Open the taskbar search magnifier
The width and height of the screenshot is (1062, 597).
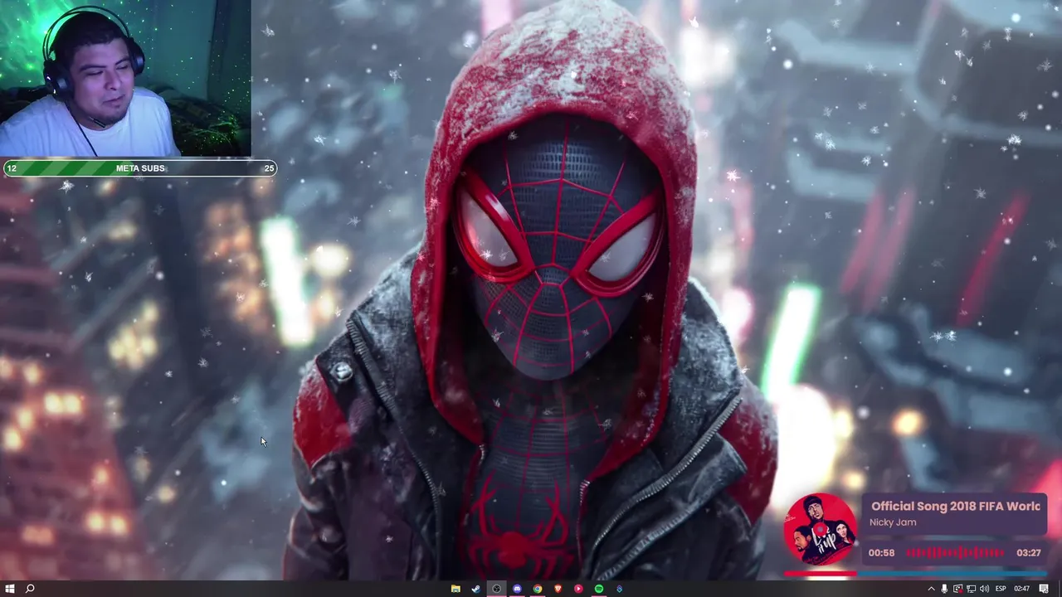[x=30, y=589]
